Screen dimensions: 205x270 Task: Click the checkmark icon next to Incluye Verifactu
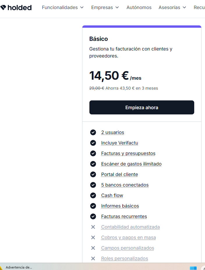93,143
